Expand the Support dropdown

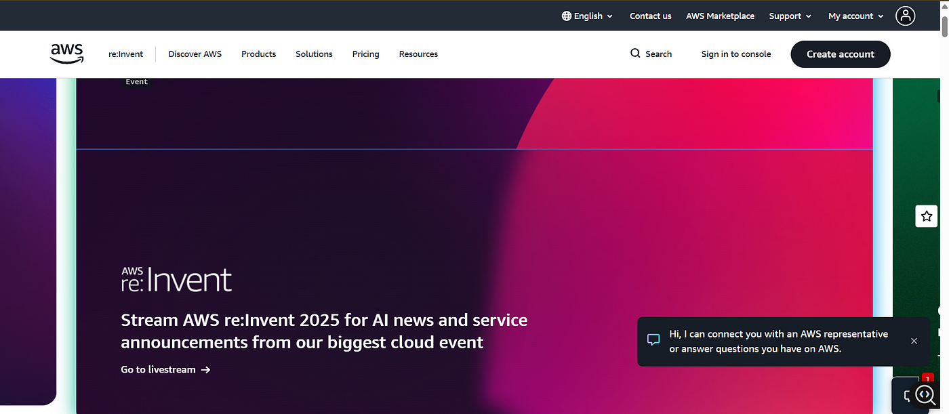(790, 16)
